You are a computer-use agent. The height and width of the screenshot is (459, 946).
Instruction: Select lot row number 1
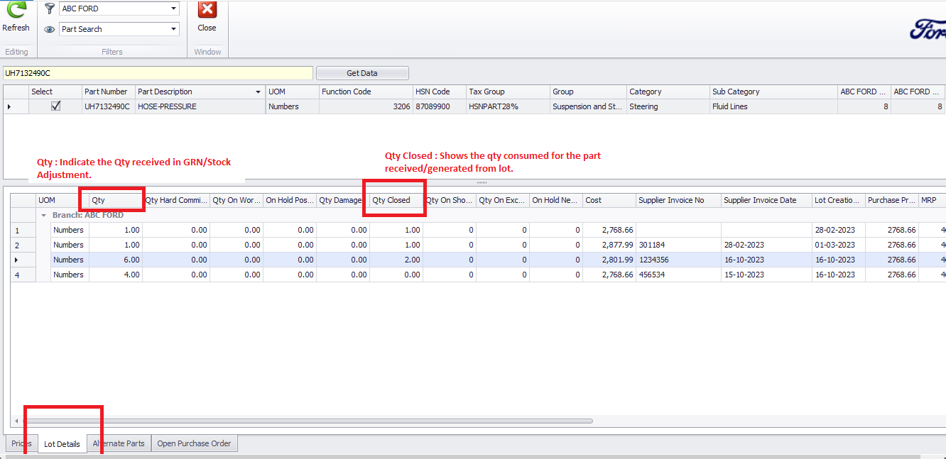(23, 230)
